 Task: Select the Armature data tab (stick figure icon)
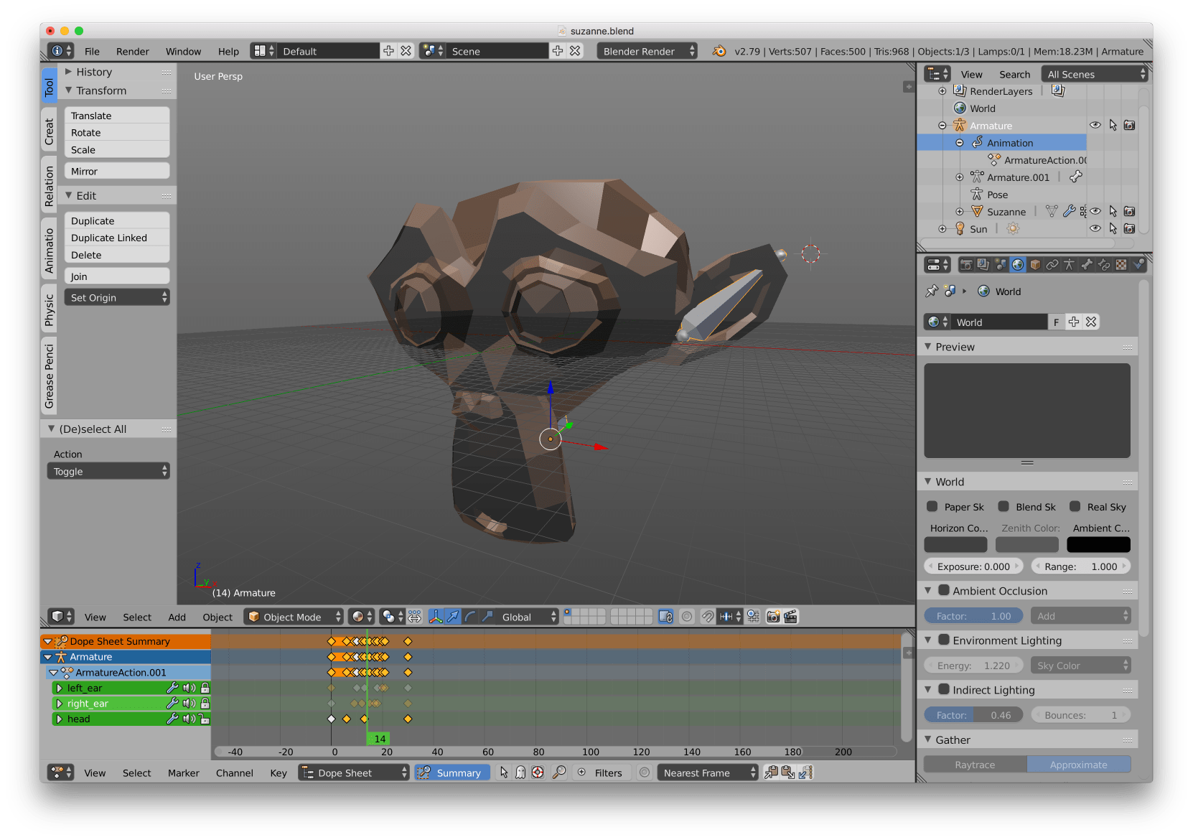tap(1069, 265)
